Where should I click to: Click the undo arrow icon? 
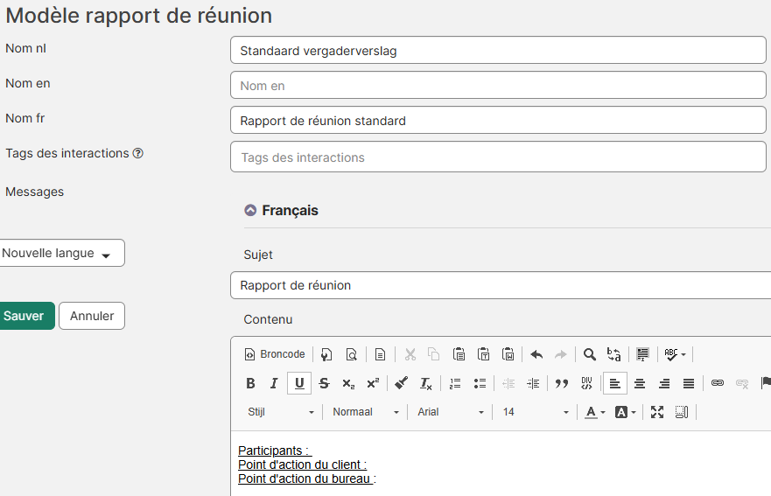(x=536, y=354)
